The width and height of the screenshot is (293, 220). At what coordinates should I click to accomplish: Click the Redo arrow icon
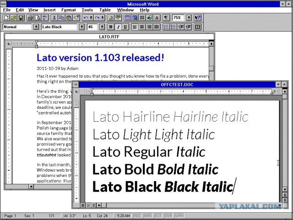point(97,18)
